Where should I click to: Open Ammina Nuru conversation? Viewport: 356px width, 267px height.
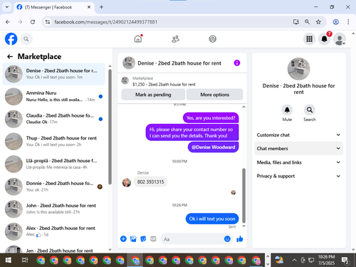[x=53, y=96]
